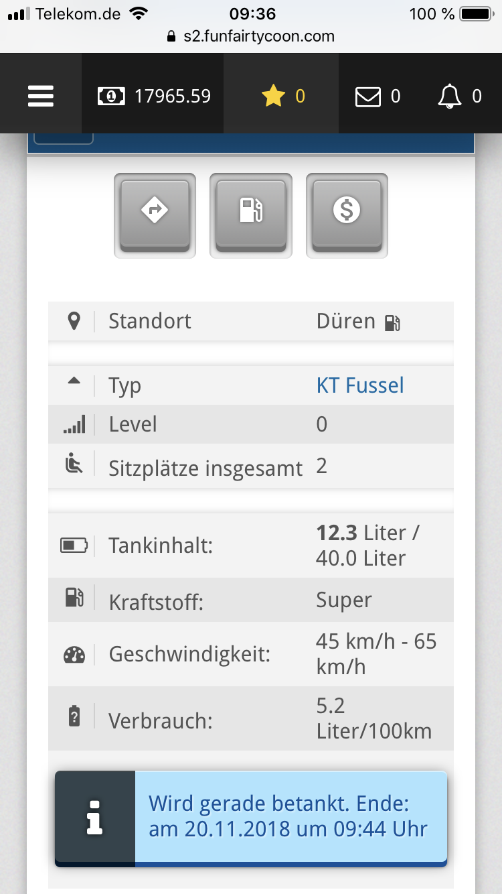Open the hamburger navigation menu

(x=41, y=97)
